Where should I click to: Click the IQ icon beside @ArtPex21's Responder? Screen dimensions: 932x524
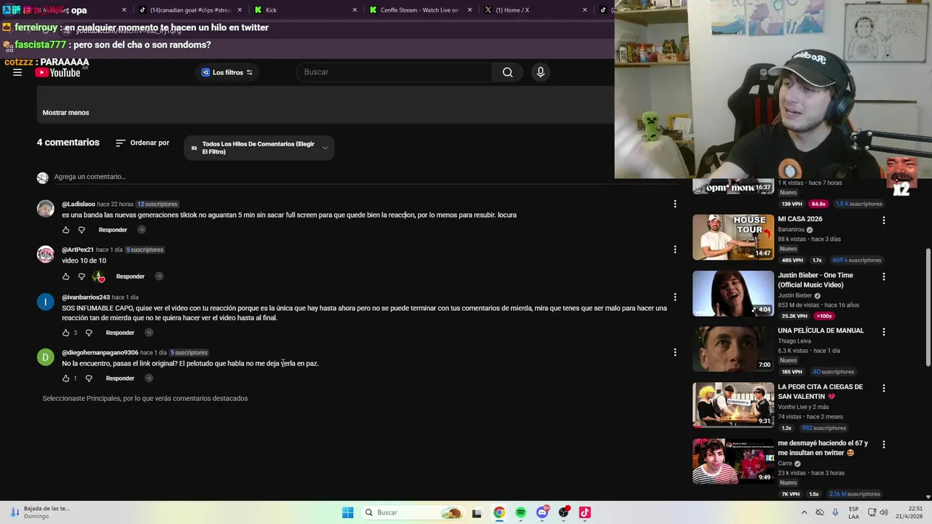pyautogui.click(x=159, y=277)
